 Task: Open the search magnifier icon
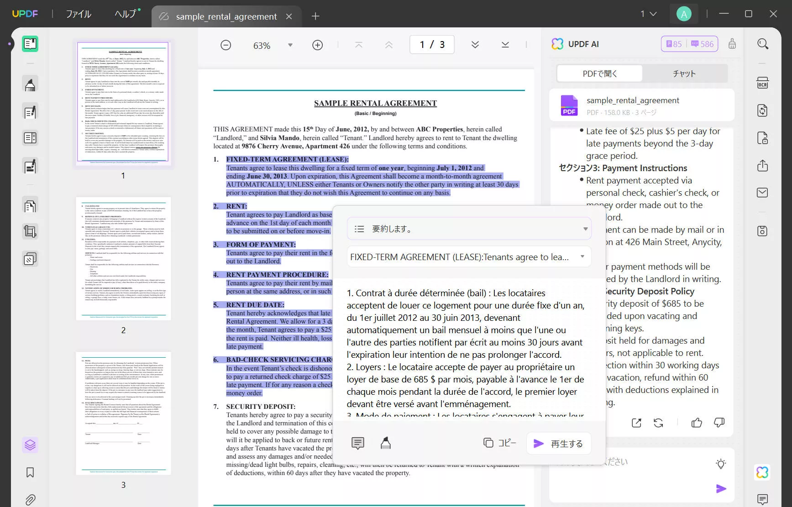763,44
